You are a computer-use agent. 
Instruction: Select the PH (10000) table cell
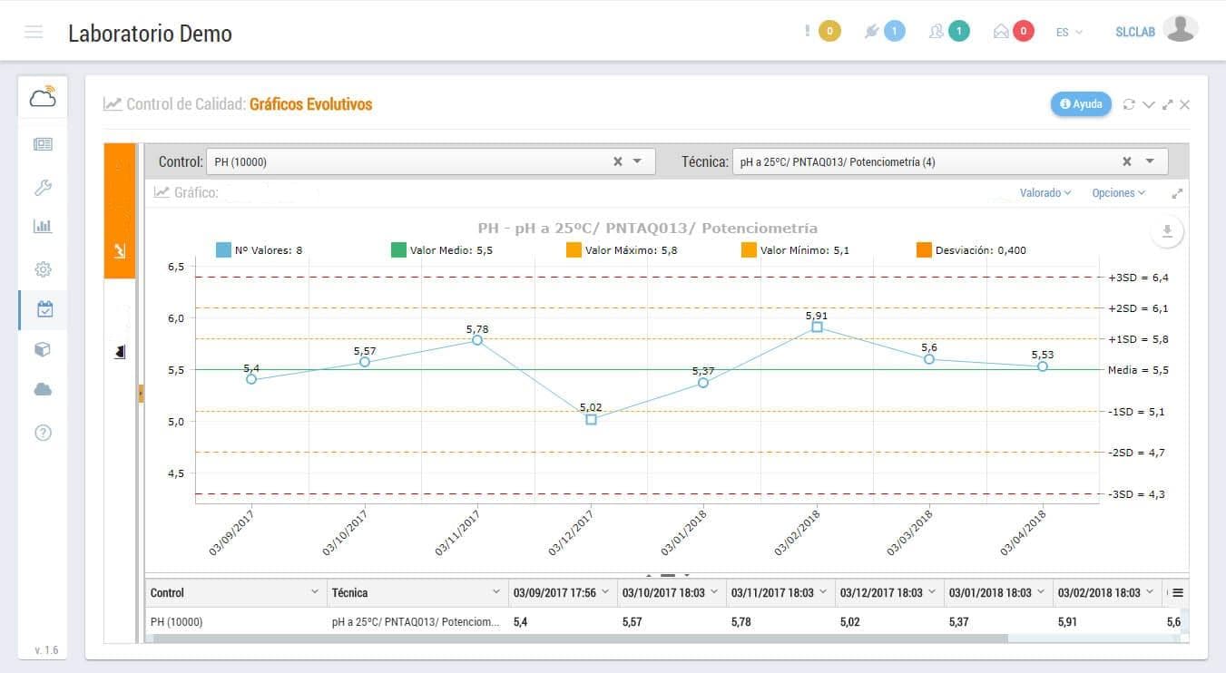click(x=236, y=622)
